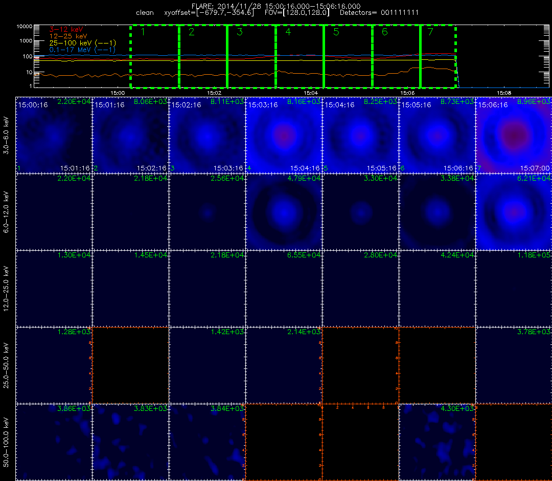Screen dimensions: 552x481
Task: Click the peak value 3.38E+04
Action: click(457, 178)
